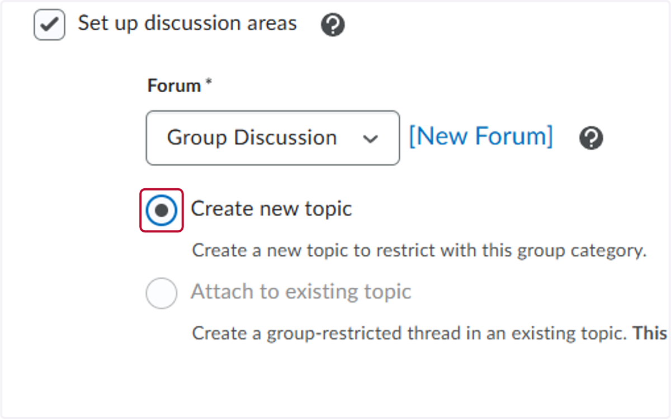Click the [New Forum] link
The width and height of the screenshot is (671, 419).
click(x=481, y=136)
